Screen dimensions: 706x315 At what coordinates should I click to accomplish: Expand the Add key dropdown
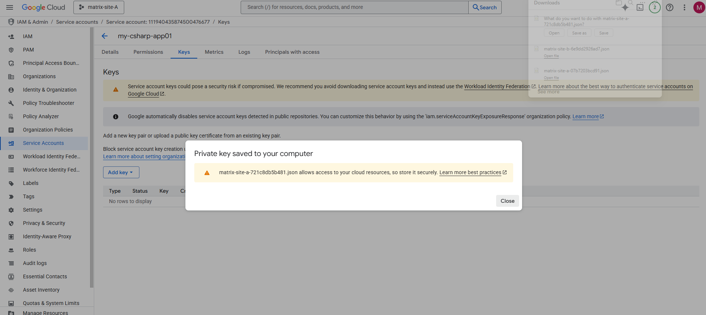121,172
